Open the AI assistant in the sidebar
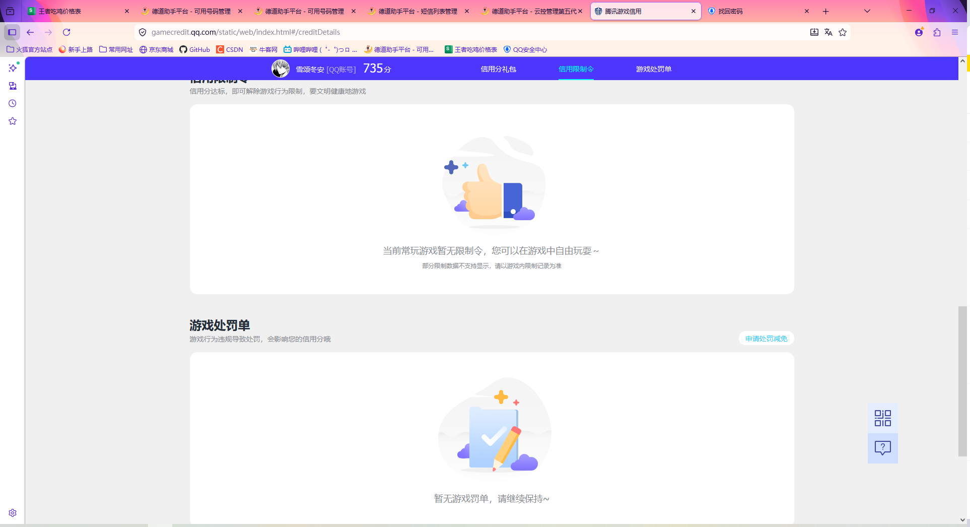The image size is (970, 527). pos(13,68)
